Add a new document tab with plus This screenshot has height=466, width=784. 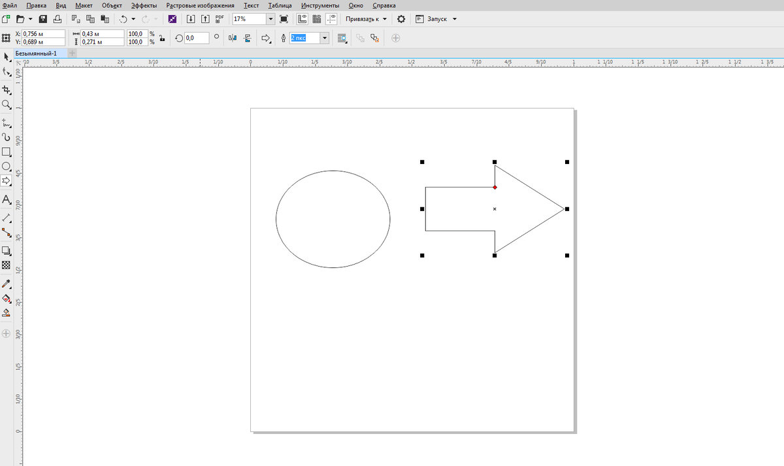point(72,53)
